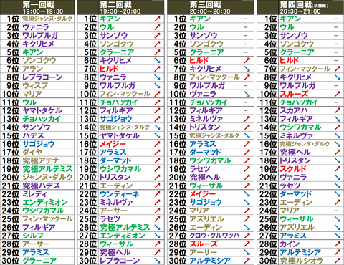Click アラミス at 27位 in 第四回戦
The image size is (344, 265).
coord(293,236)
